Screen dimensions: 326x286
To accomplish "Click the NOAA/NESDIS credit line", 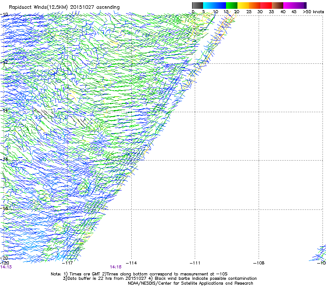I will [190, 283].
